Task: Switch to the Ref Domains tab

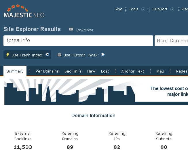Action: pyautogui.click(x=47, y=71)
